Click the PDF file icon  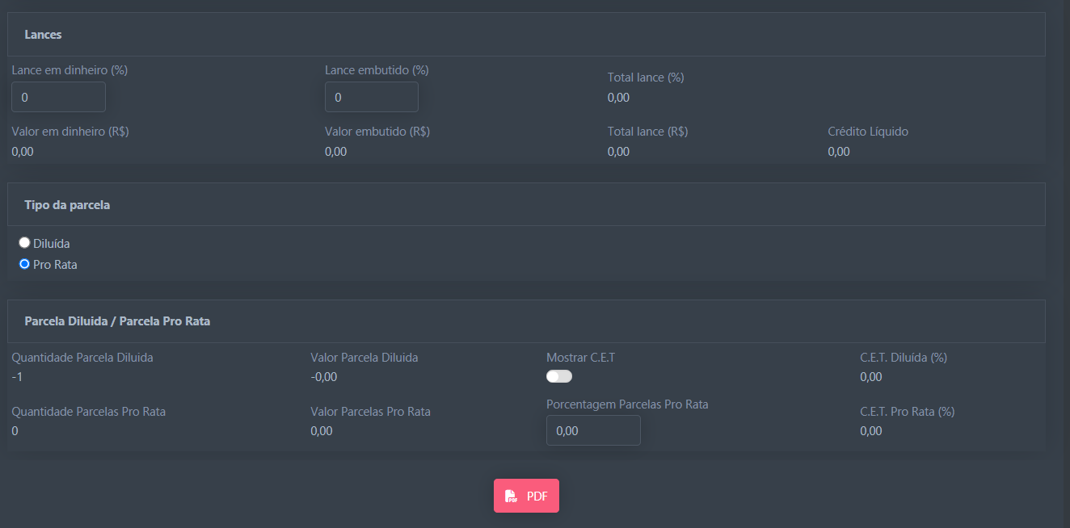click(511, 497)
